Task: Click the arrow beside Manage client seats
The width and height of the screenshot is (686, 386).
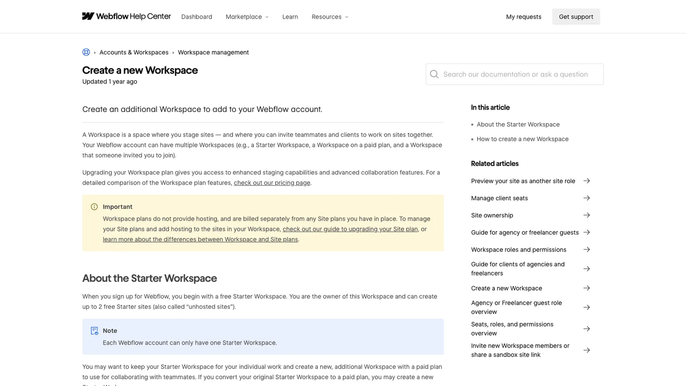Action: (587, 198)
